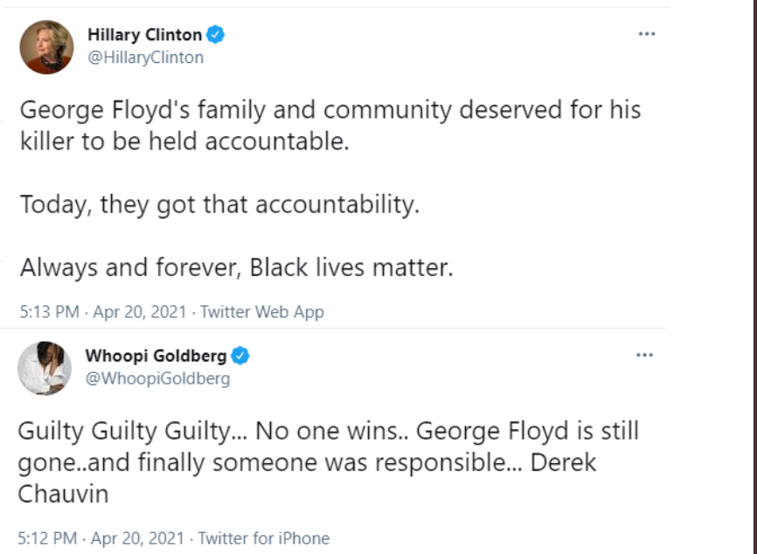Open more options on Whoopi Goldberg's tweet
The image size is (757, 554).
coord(644,355)
